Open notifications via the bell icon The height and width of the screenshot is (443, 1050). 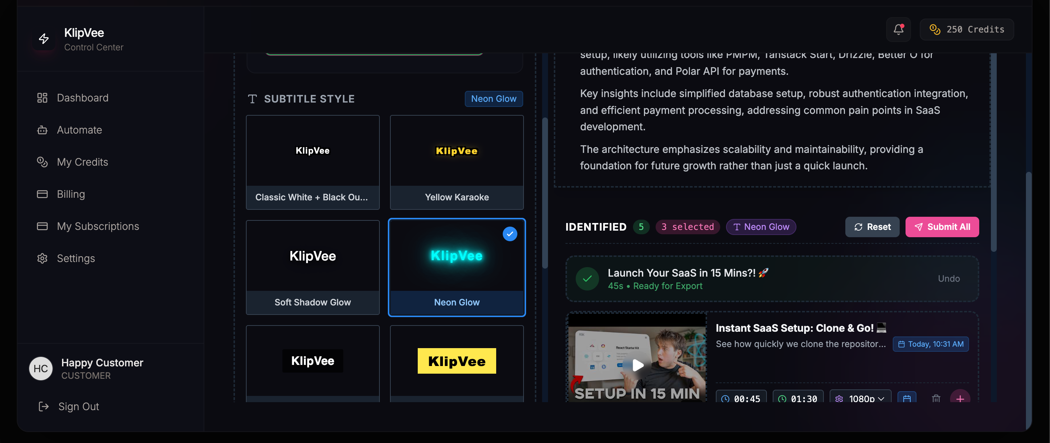point(898,29)
